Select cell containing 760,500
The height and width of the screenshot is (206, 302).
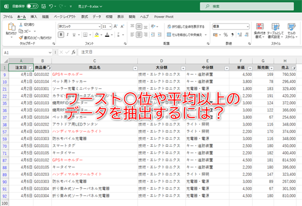285,74
